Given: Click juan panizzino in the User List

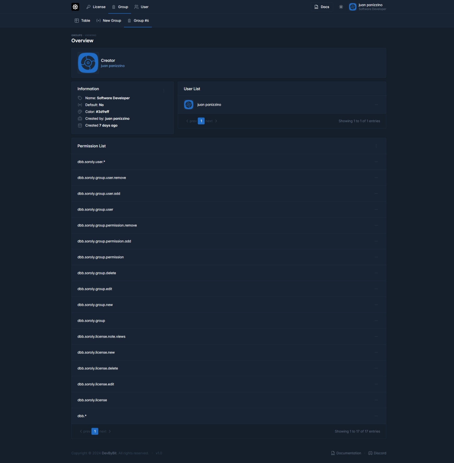Looking at the screenshot, I should pyautogui.click(x=209, y=105).
